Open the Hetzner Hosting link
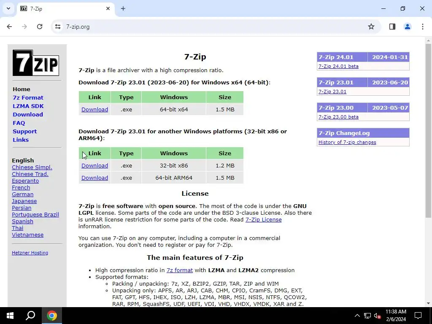 point(30,253)
